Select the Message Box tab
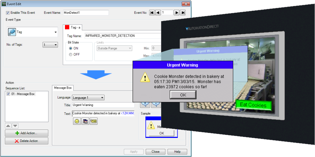Image resolution: width=315 pixels, height=157 pixels. [63, 88]
